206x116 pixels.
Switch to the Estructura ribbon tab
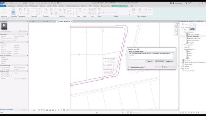tap(20, 6)
